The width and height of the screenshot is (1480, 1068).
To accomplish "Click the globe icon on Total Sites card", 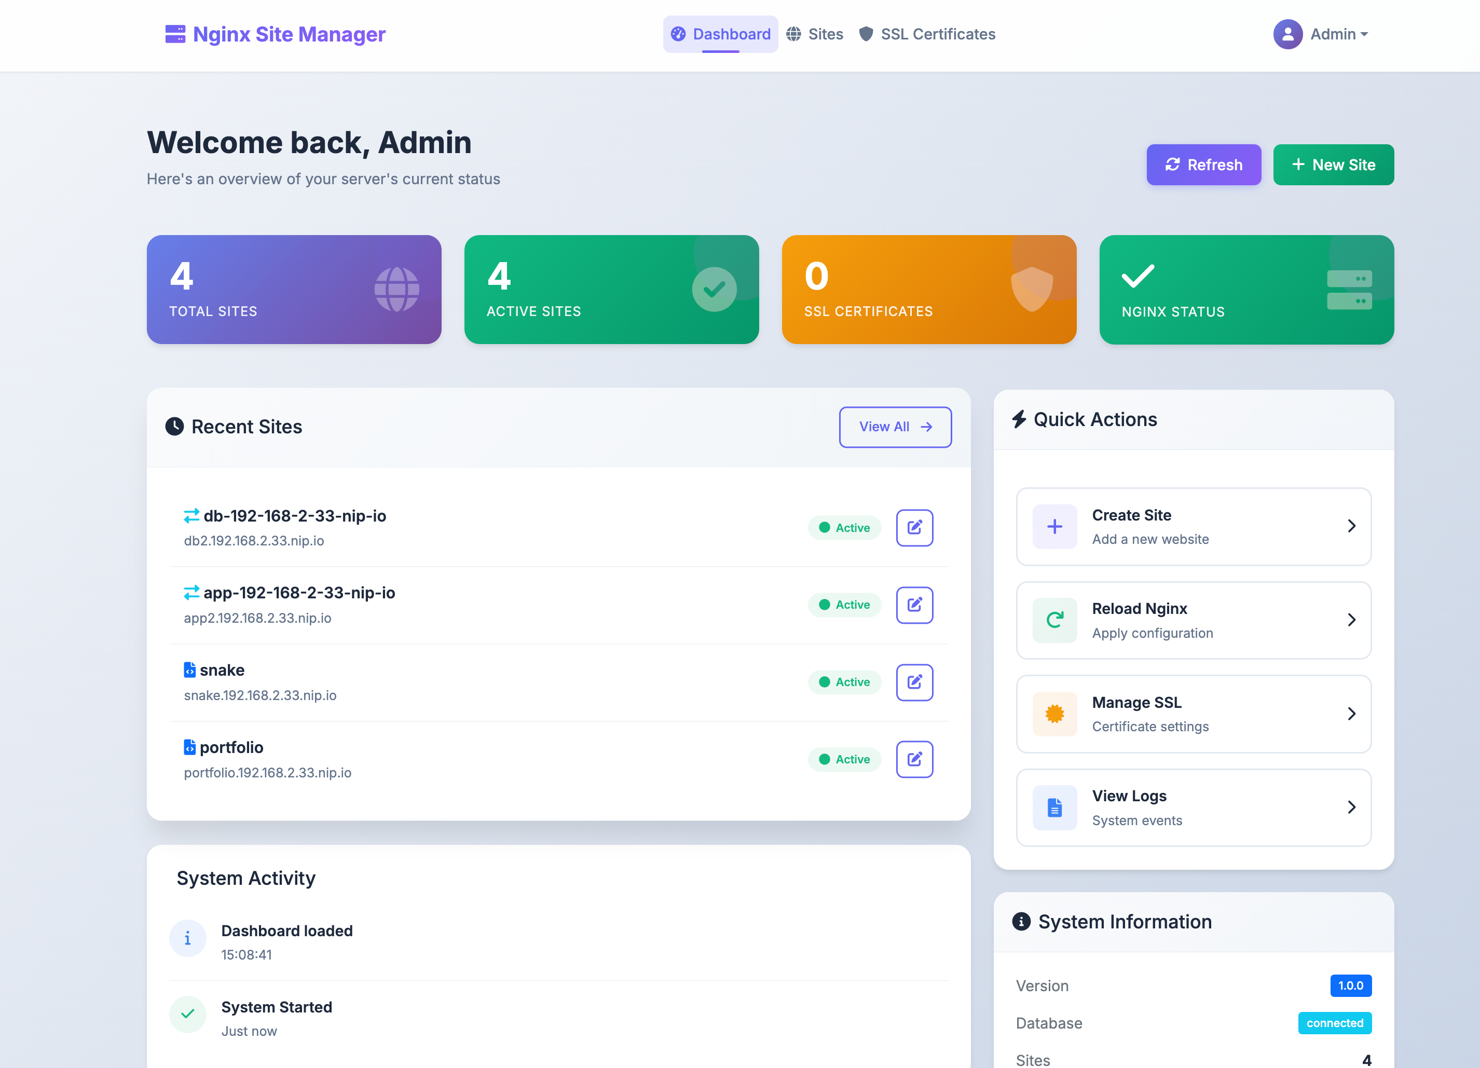I will click(397, 289).
